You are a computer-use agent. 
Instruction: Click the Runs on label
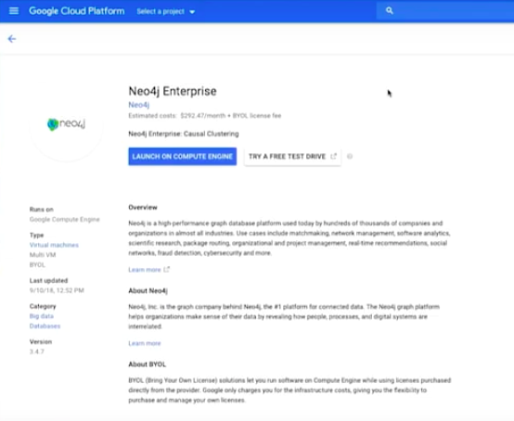click(42, 210)
